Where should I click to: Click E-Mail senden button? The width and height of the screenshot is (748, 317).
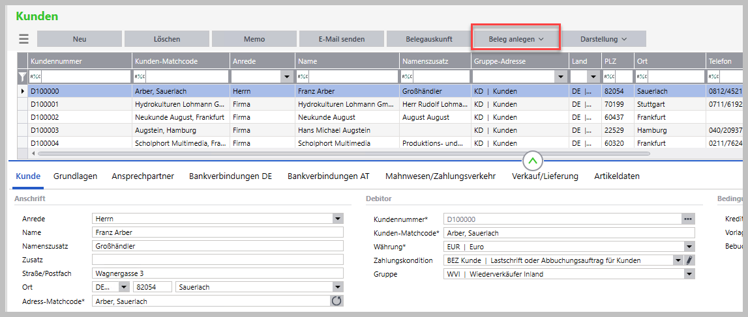pos(342,39)
